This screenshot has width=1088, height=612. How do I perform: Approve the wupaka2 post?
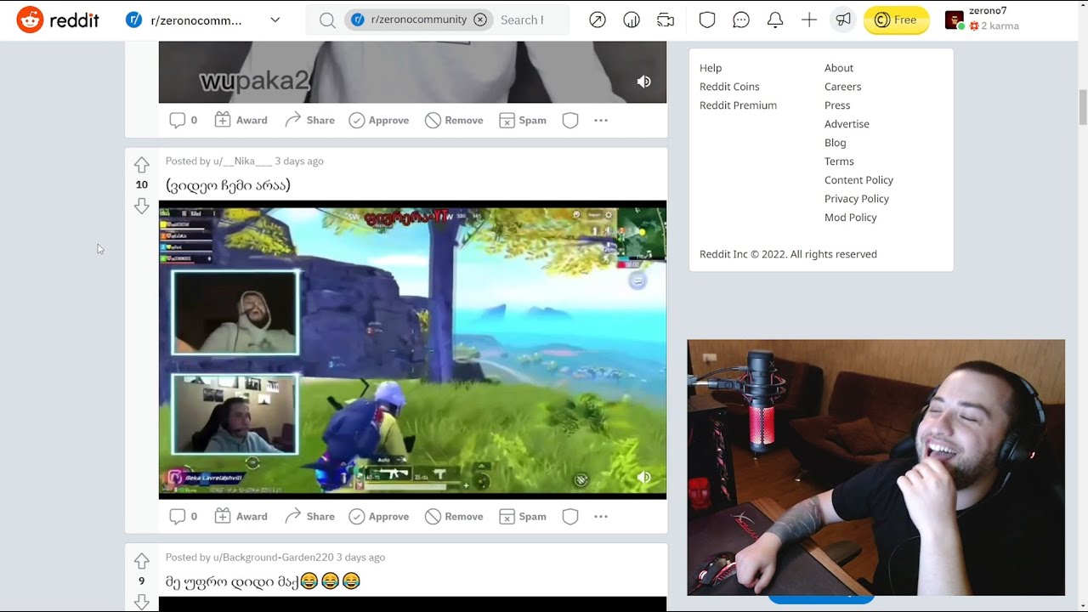[379, 120]
